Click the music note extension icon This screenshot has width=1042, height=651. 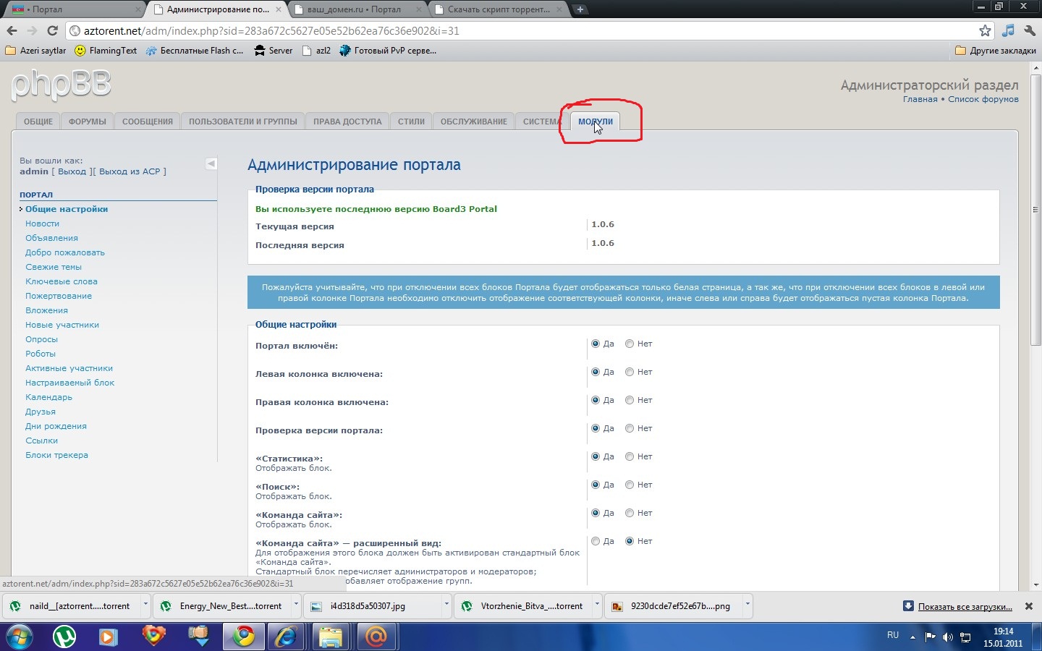(1008, 30)
